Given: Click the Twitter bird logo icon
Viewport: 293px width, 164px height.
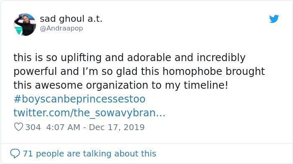Looking at the screenshot, I should 274,19.
